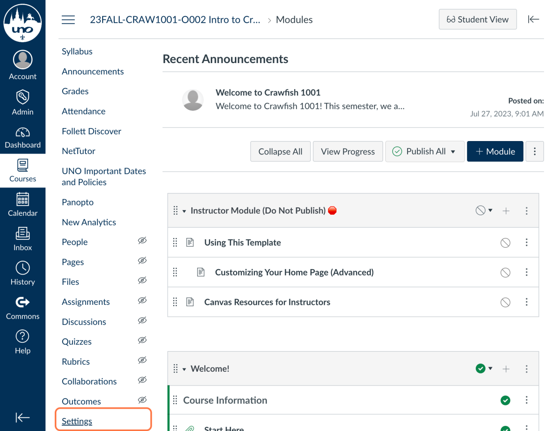
Task: Publish Canvas Resources for Instructors page
Action: tap(505, 302)
